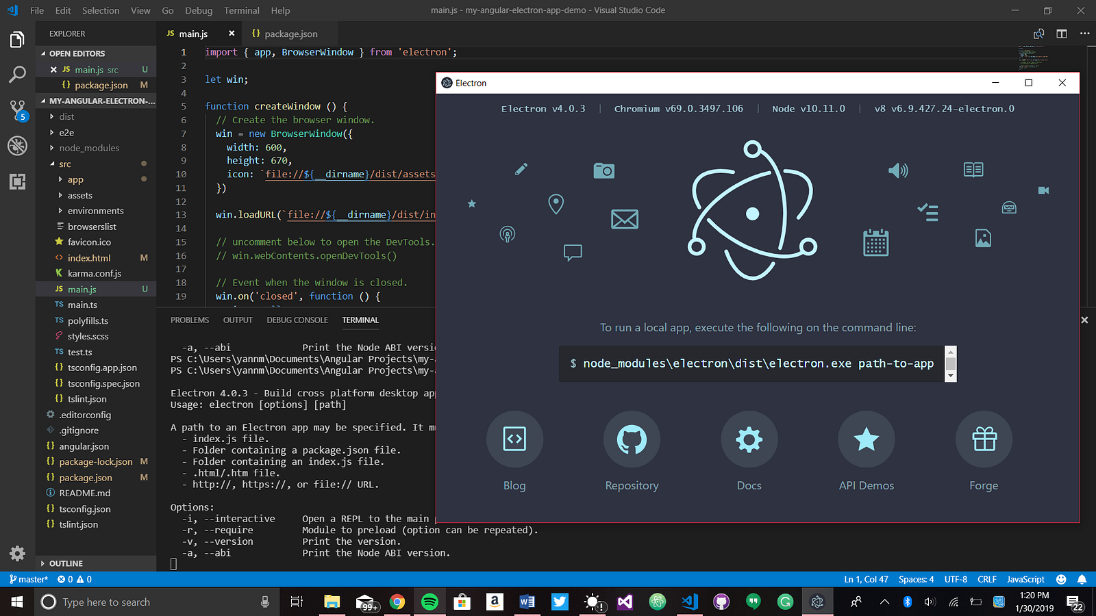Switch to the package.json editor tab
Screen dimensions: 1096x616
(x=290, y=34)
